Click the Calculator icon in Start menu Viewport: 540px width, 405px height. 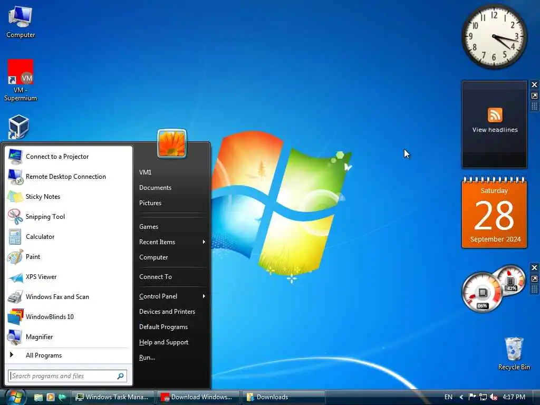[15, 237]
